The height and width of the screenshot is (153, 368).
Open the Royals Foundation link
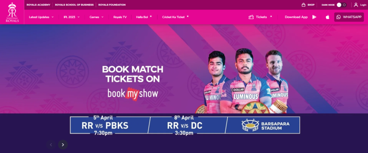112,5
